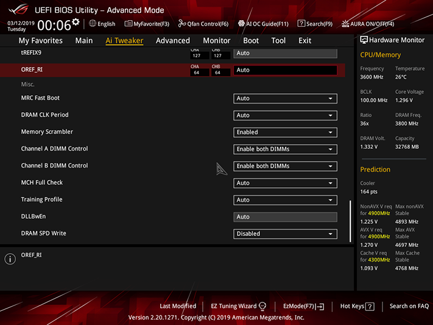
Task: Switch to EzMode(F7)
Action: (x=303, y=306)
